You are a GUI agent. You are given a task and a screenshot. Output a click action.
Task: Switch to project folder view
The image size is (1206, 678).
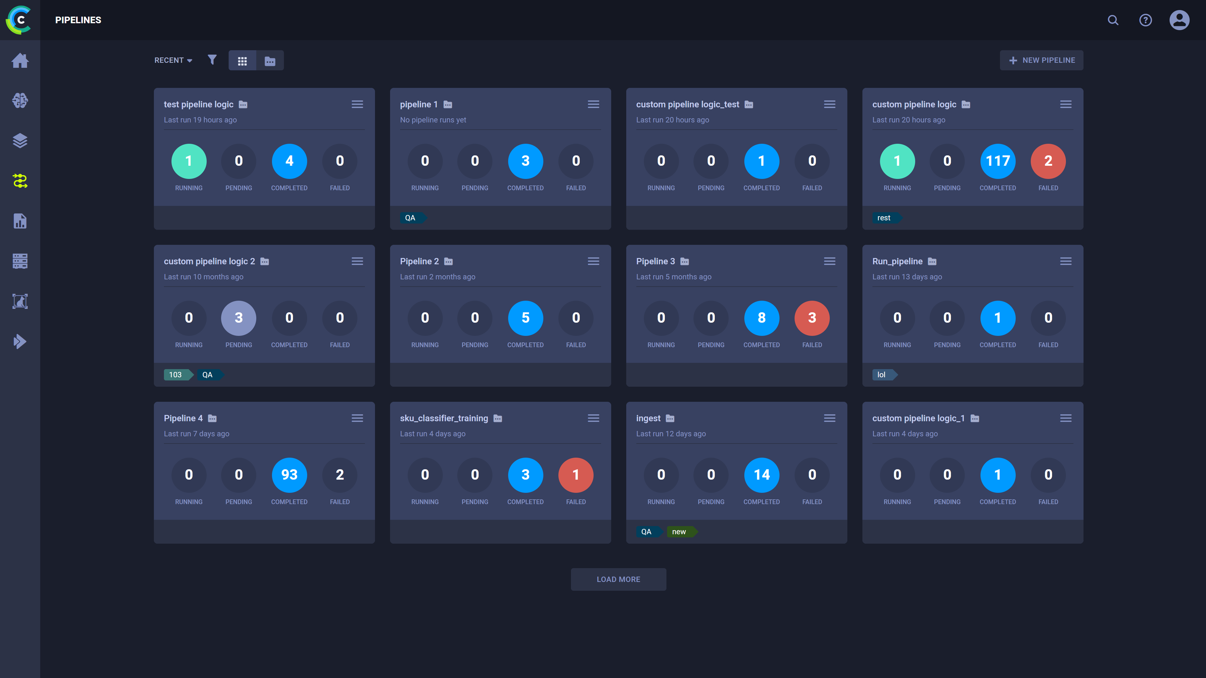coord(270,60)
